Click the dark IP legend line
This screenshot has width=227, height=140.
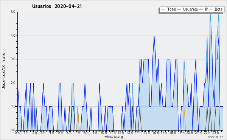(x=201, y=9)
